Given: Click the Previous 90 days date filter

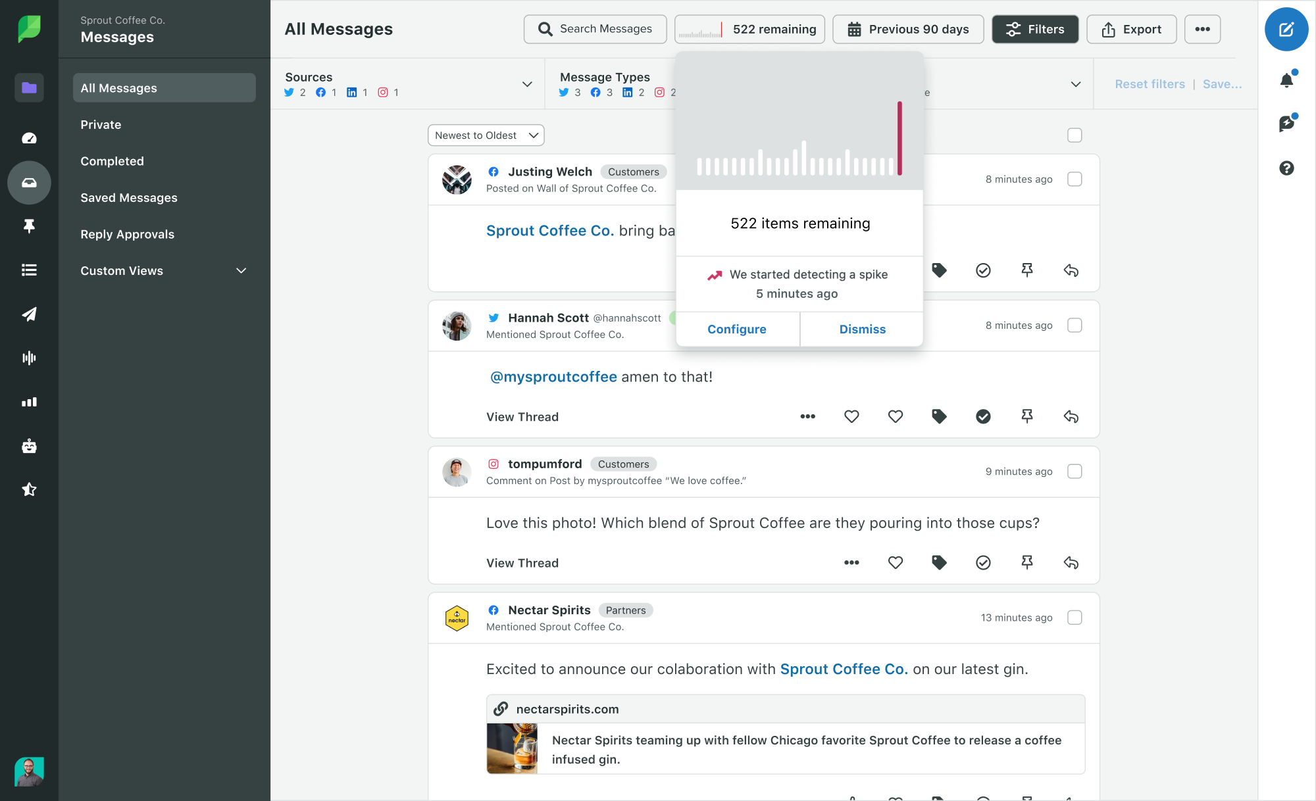Looking at the screenshot, I should (x=909, y=28).
